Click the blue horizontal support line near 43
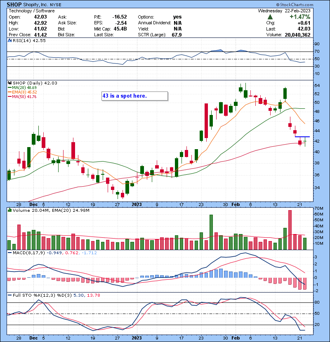Screen dimensions: 330x342 click(302, 137)
